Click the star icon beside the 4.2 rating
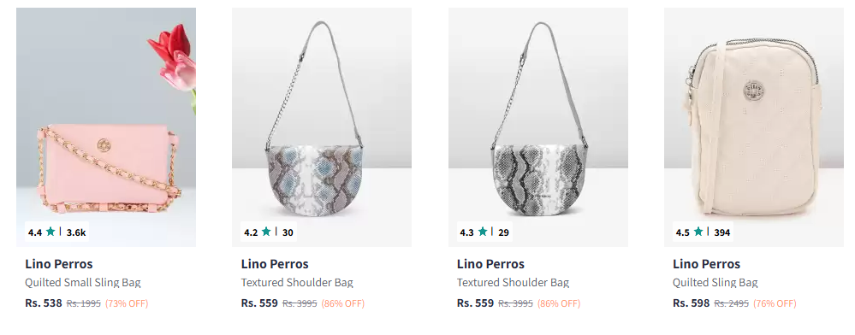This screenshot has width=855, height=335. [x=266, y=232]
